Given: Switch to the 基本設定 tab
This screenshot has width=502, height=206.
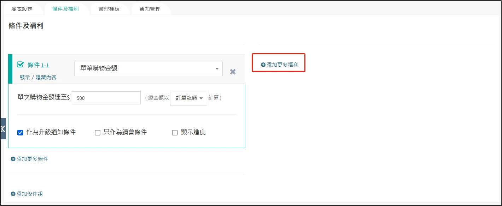Looking at the screenshot, I should [x=22, y=9].
